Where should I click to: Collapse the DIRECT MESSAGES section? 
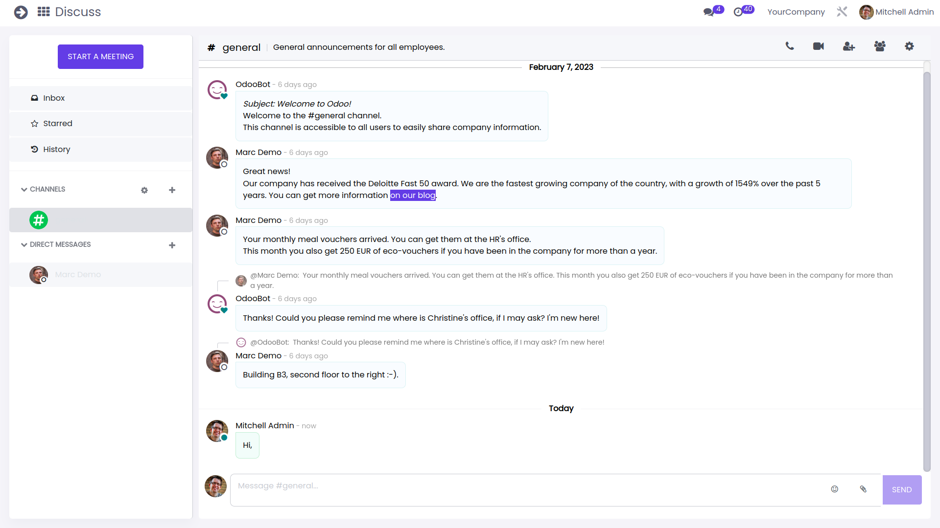[x=24, y=245]
